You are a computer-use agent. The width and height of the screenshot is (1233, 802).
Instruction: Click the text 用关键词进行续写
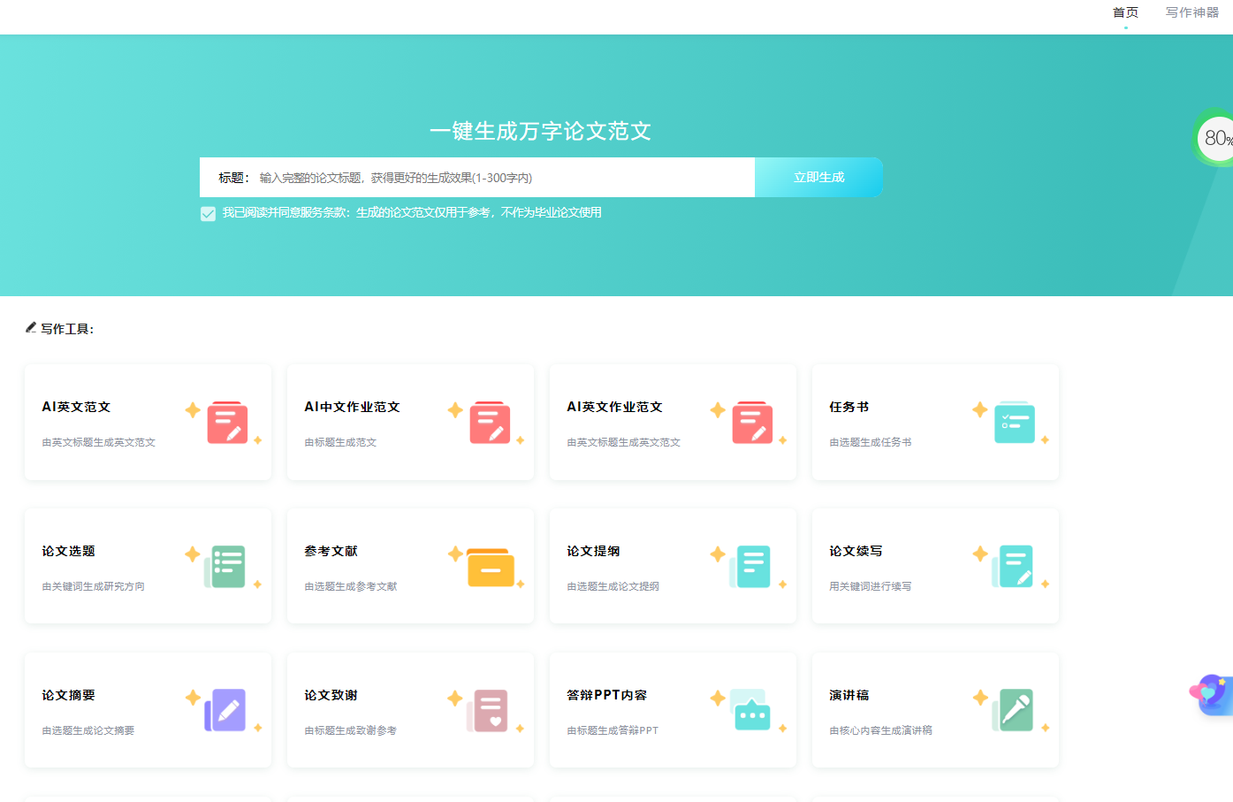coord(870,586)
